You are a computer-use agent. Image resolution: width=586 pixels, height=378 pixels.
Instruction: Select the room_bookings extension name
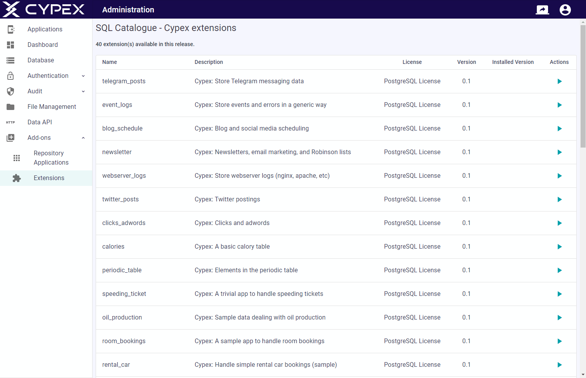(124, 341)
